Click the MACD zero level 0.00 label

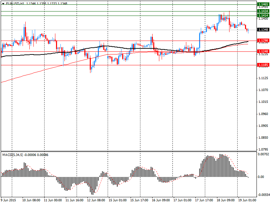[x=261, y=177]
